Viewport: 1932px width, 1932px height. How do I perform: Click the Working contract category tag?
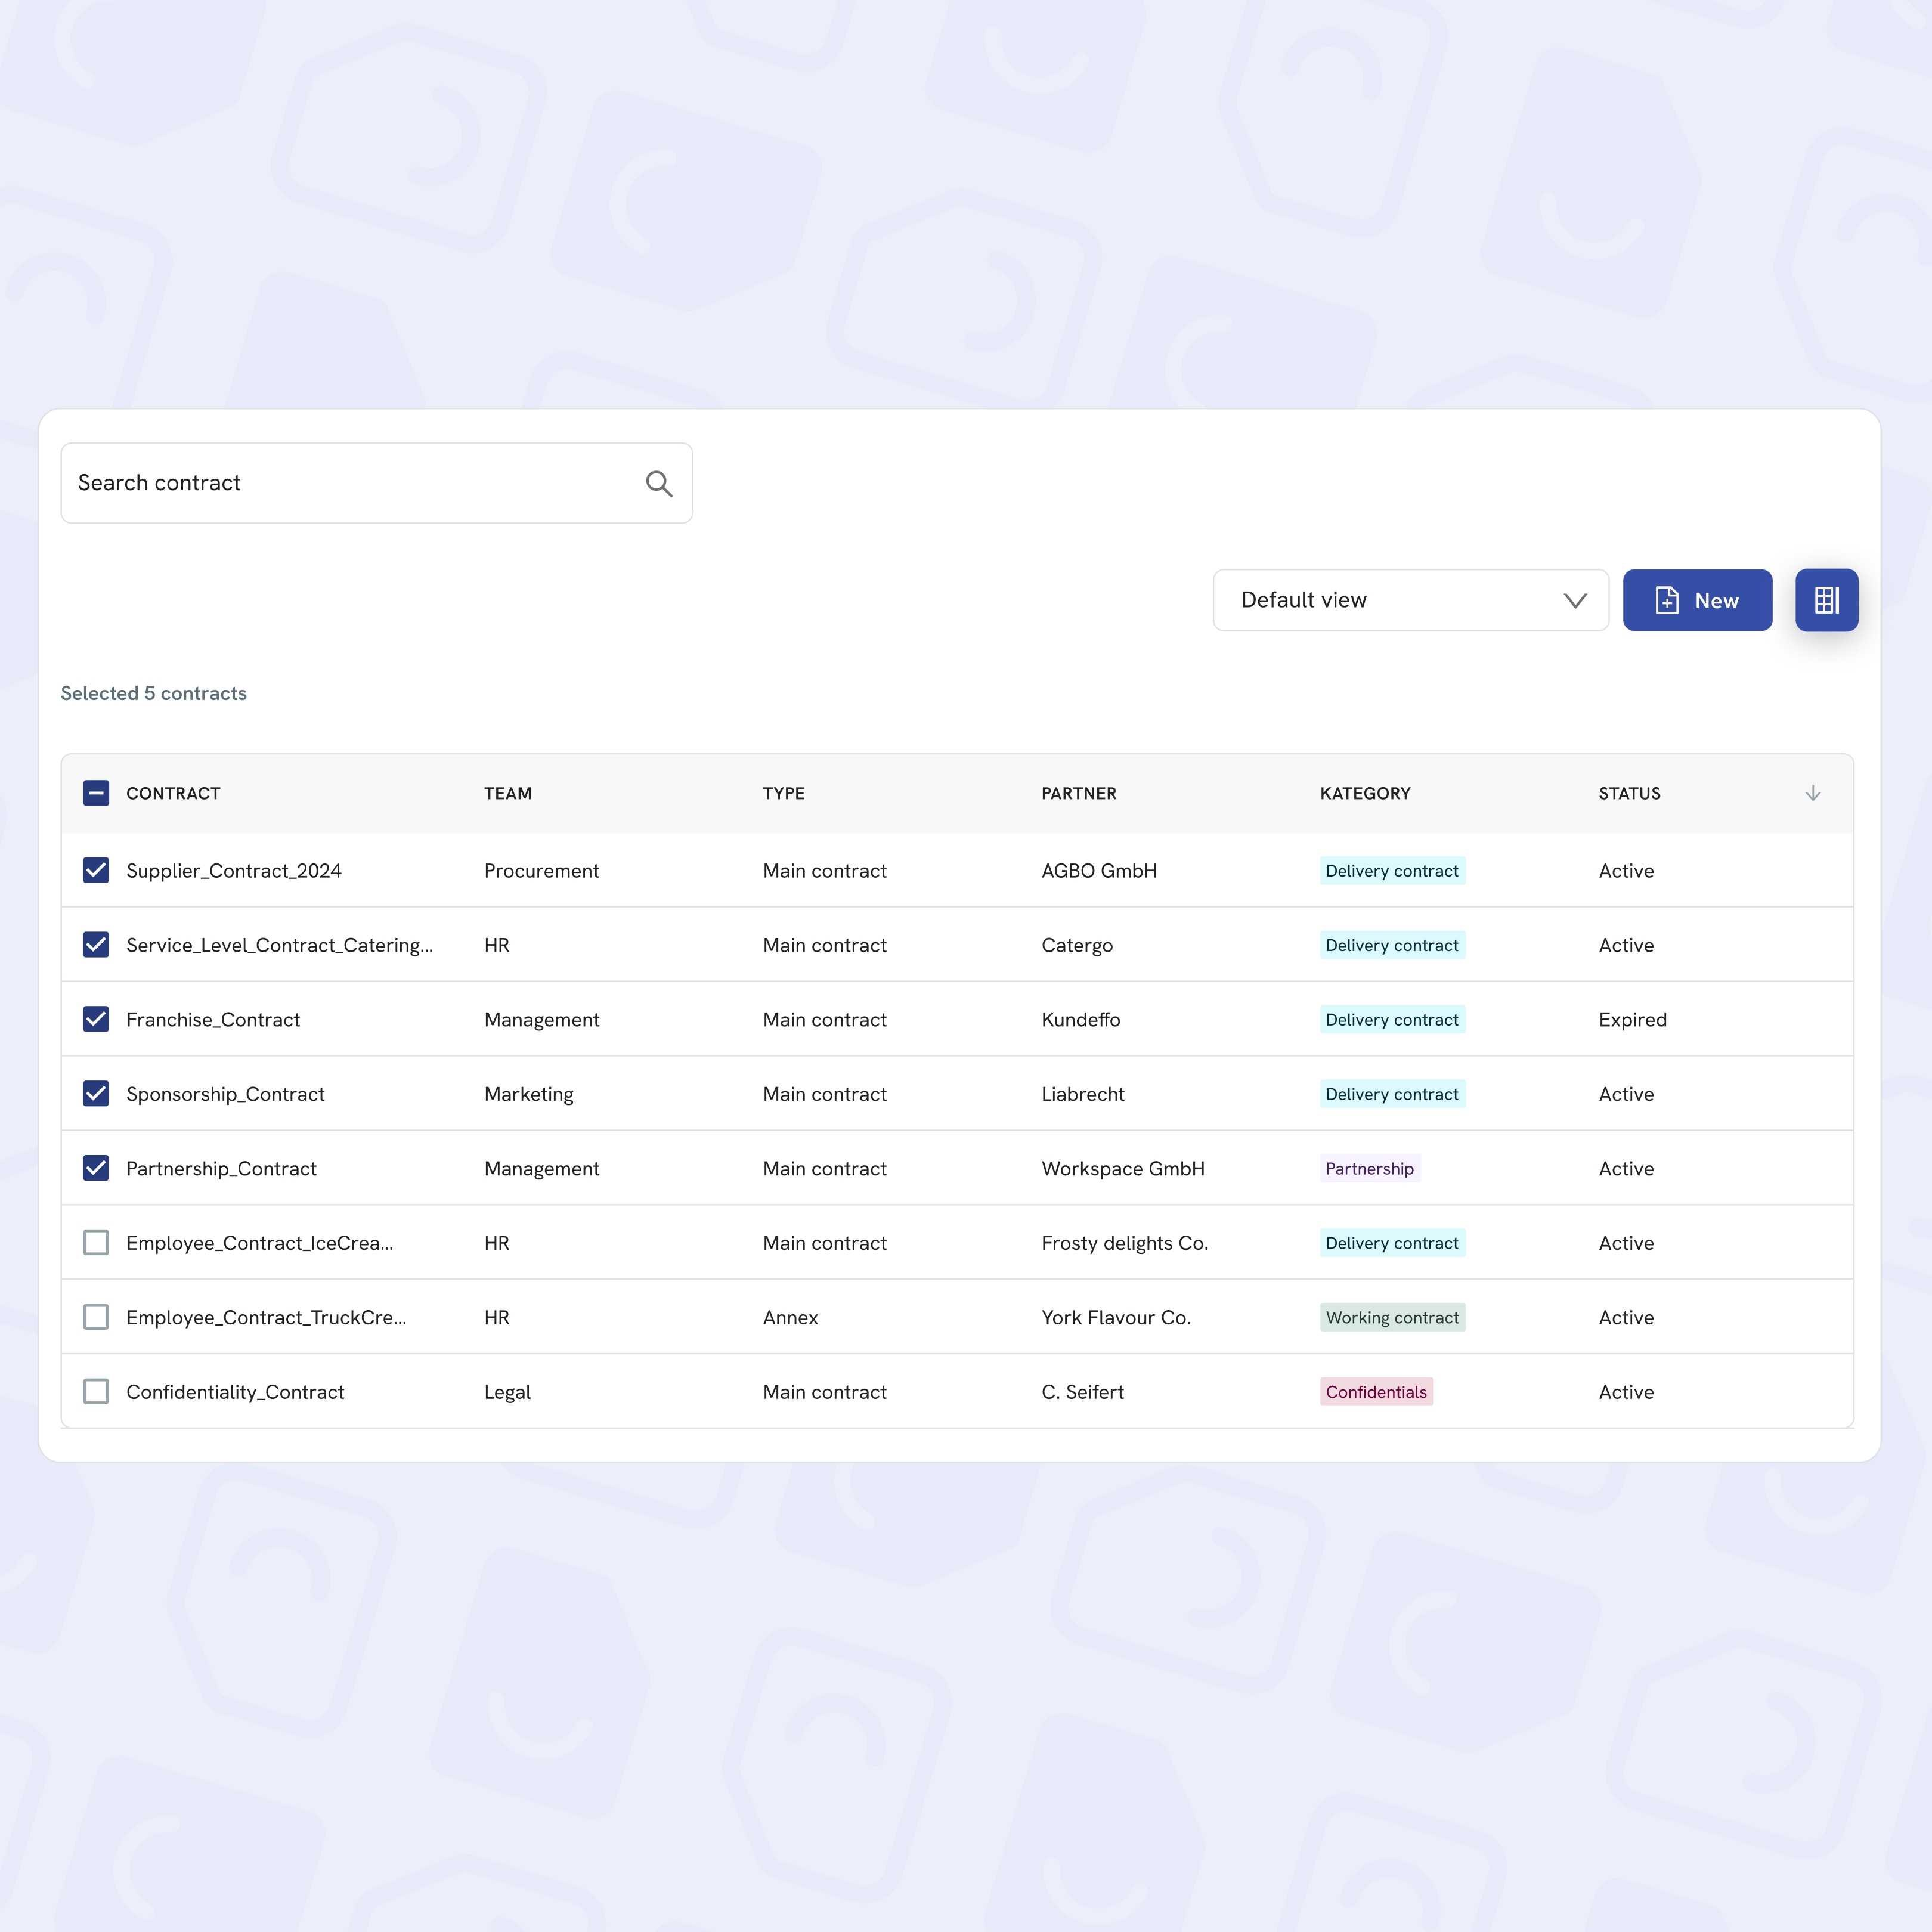1391,1317
